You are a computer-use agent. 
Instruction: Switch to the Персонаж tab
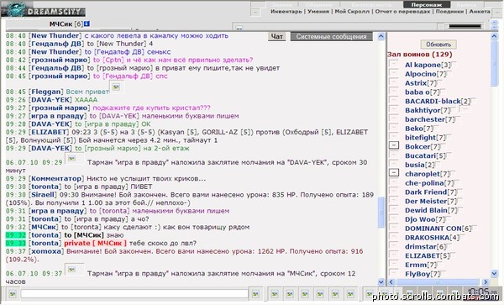coord(427,5)
